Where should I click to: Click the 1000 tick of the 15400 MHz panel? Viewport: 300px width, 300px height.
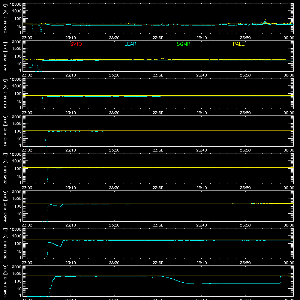click(17, 274)
